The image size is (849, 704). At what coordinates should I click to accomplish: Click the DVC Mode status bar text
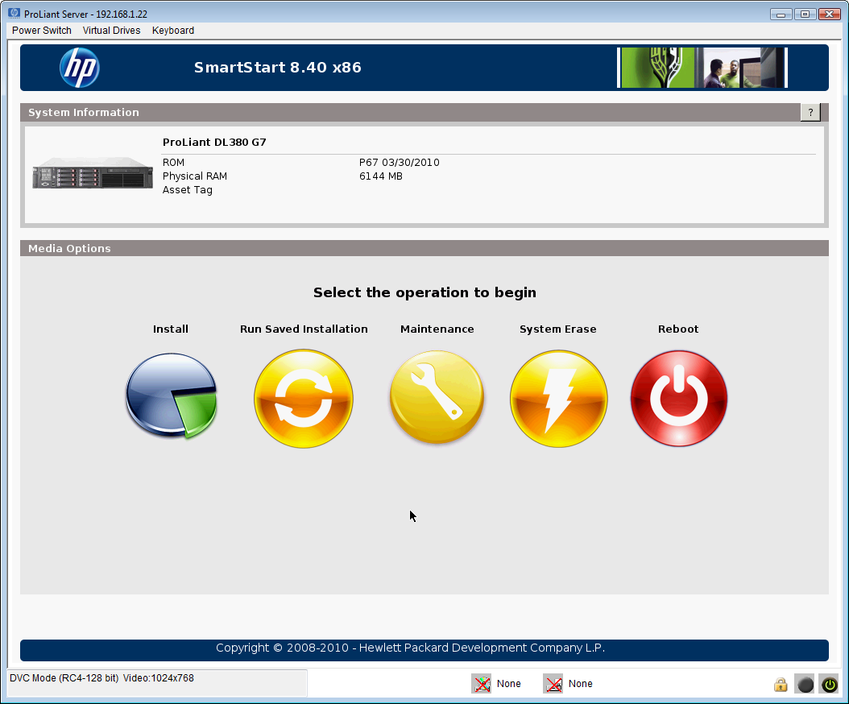[x=101, y=678]
